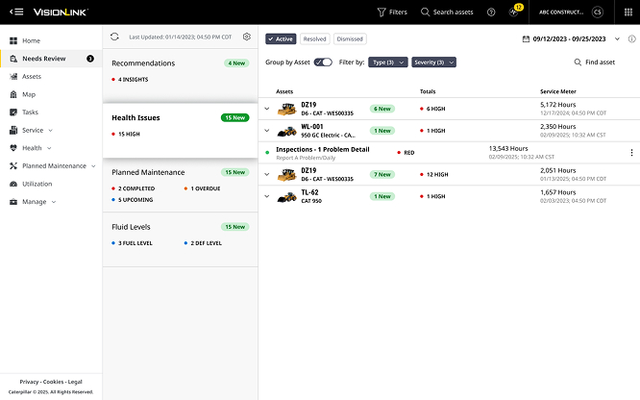Open notifications icon with badge 12
The image size is (640, 400).
[514, 12]
